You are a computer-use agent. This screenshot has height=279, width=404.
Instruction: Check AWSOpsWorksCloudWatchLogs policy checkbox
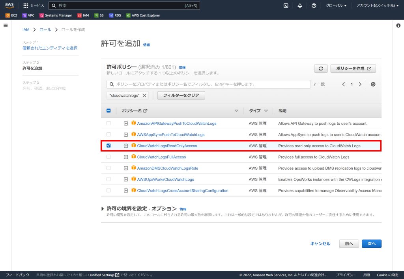click(x=108, y=179)
